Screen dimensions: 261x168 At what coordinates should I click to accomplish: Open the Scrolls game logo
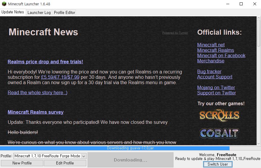click(219, 115)
